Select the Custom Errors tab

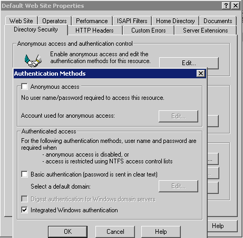point(149,30)
